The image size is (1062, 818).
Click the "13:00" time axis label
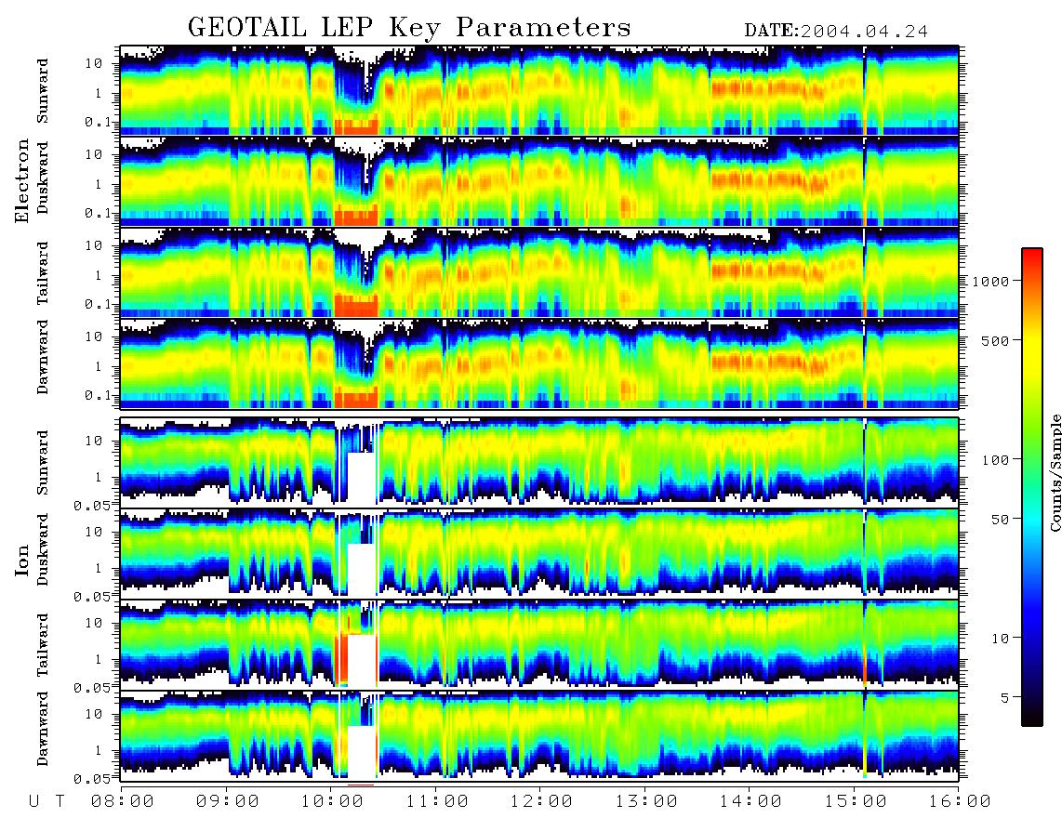(x=647, y=802)
